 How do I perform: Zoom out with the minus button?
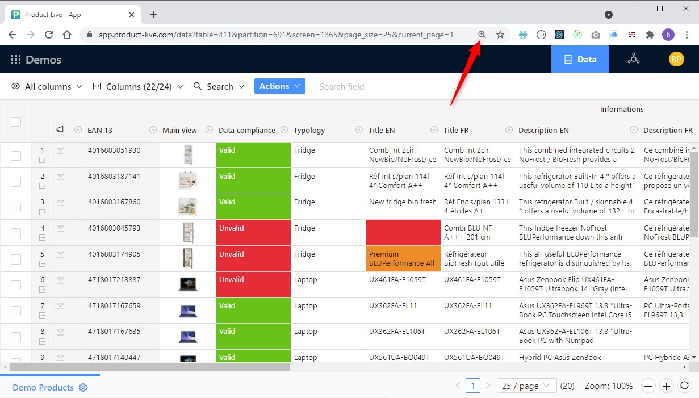[x=649, y=386]
